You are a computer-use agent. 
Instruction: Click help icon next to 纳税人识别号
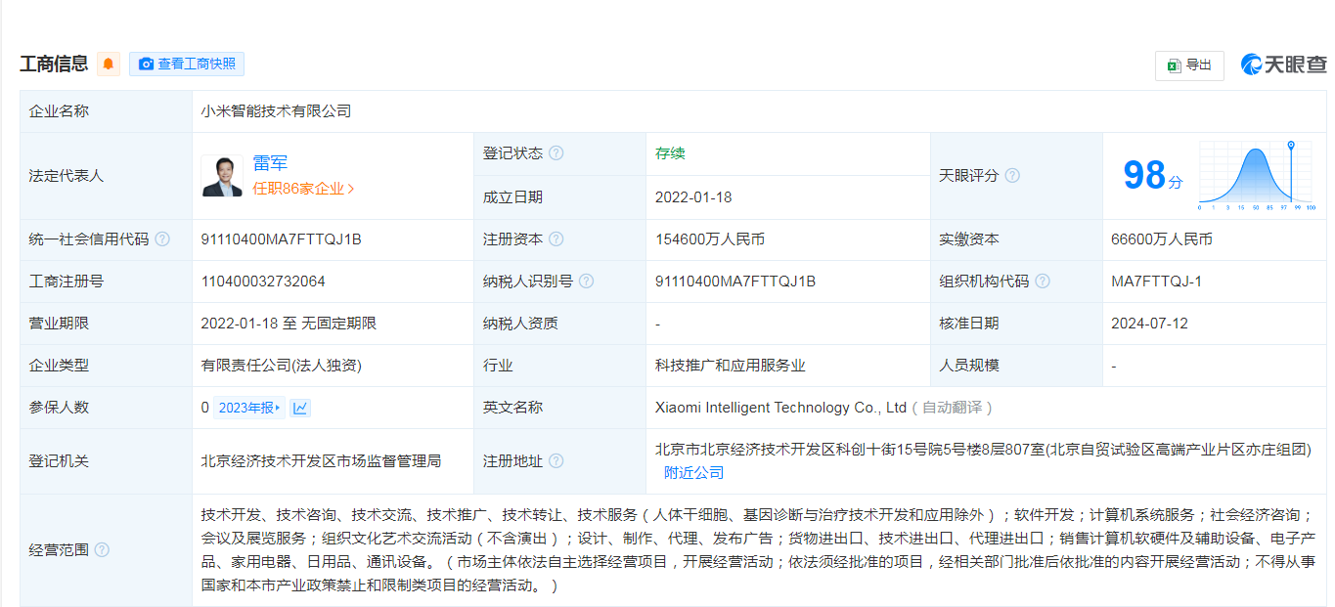click(586, 282)
